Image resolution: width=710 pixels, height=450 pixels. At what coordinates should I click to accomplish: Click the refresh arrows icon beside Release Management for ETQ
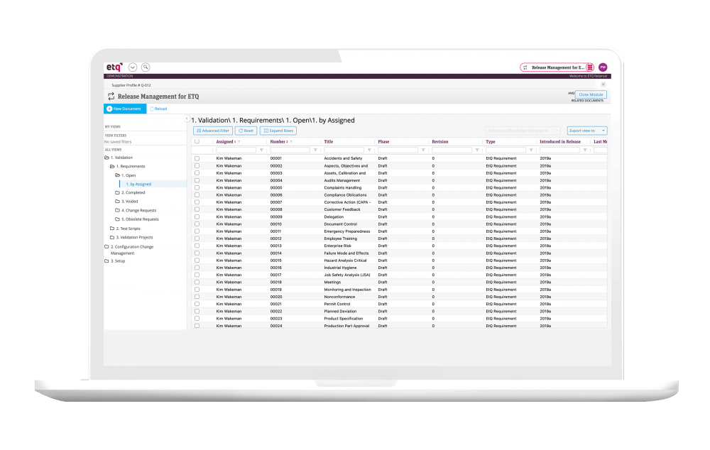coord(110,95)
